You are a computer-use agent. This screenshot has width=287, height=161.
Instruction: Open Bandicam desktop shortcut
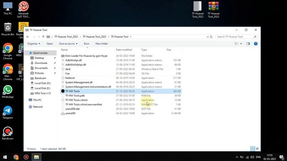(x=8, y=133)
